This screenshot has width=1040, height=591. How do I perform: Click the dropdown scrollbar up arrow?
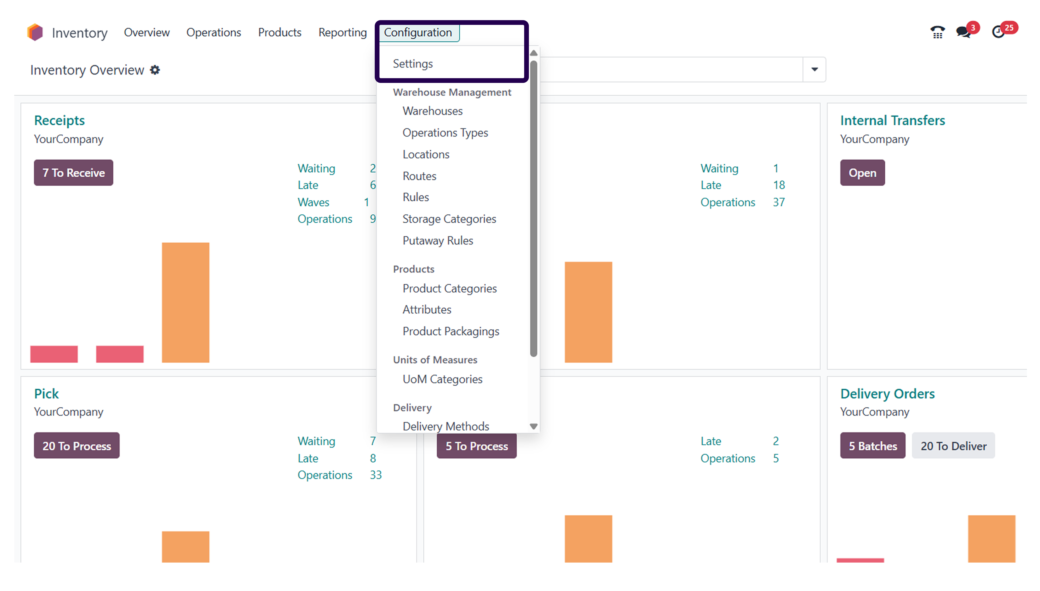534,53
